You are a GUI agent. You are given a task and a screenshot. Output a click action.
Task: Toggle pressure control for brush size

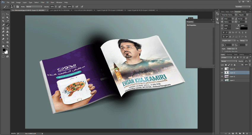tap(82, 7)
